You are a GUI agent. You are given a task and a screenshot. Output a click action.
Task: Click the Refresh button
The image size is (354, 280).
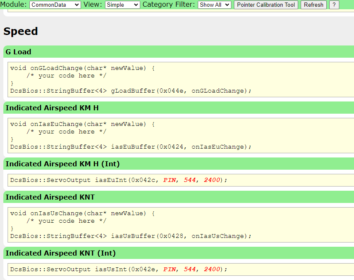point(314,5)
